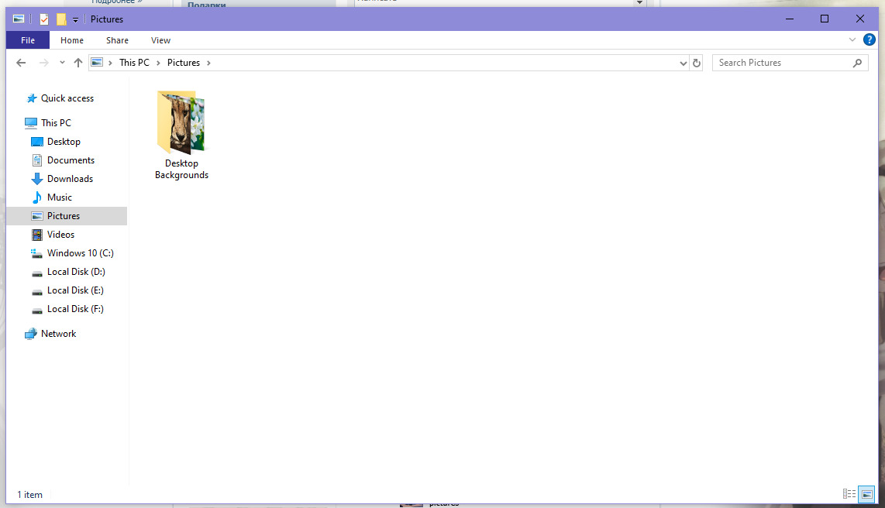Open the Customize Quick Access Toolbar dropdown

click(x=75, y=19)
